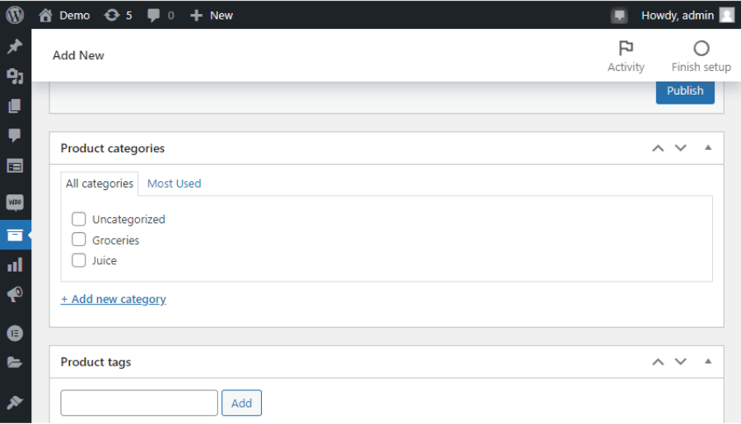
Task: Click the Activity flag icon
Action: coord(626,49)
